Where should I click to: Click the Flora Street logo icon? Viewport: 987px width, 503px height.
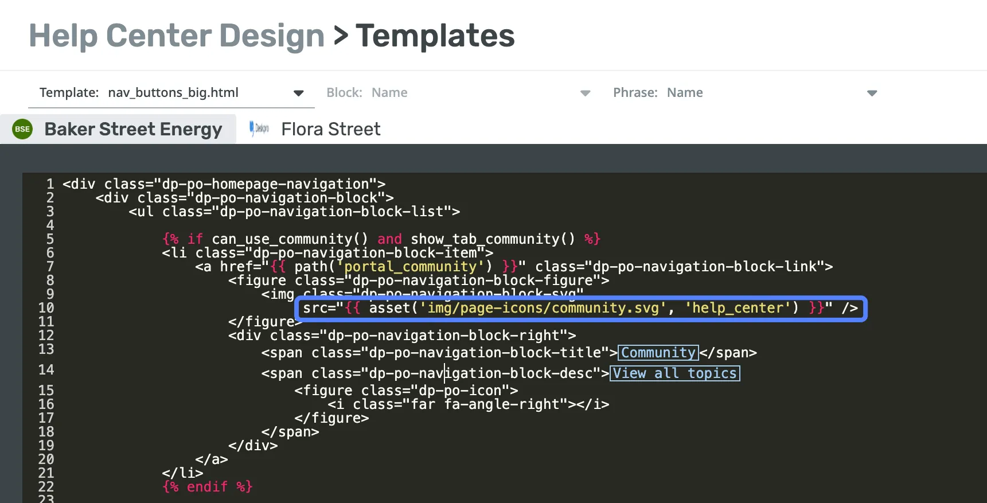click(259, 128)
